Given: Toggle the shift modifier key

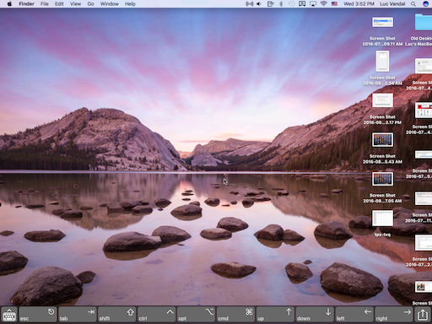Looking at the screenshot, I should click(x=117, y=315).
